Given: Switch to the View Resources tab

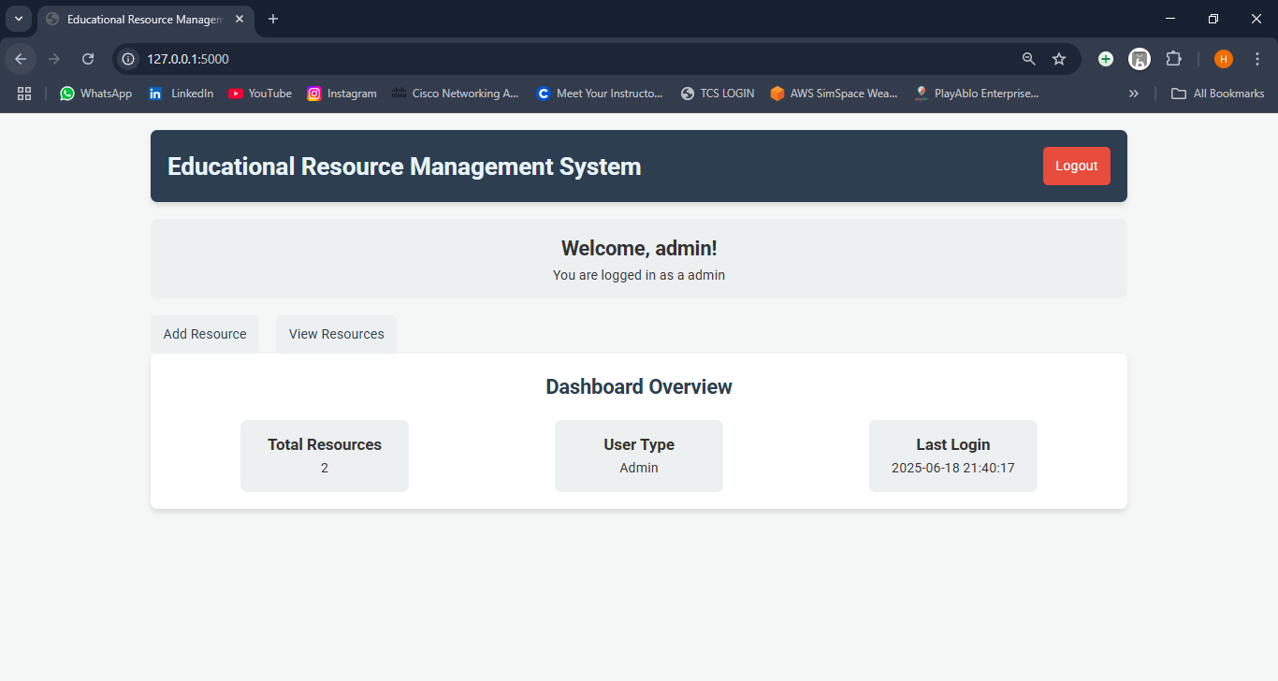Looking at the screenshot, I should click(336, 334).
